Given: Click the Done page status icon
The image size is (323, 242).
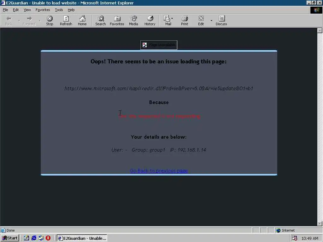Looking at the screenshot, I should click(3, 230).
